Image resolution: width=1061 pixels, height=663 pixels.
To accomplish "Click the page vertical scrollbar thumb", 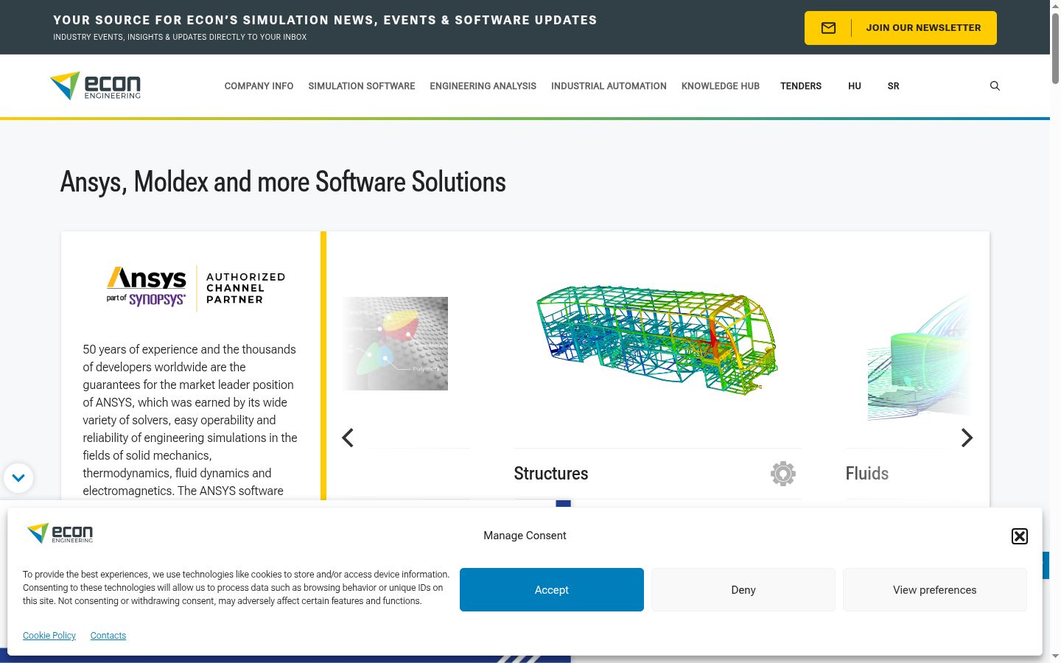I will (1055, 48).
